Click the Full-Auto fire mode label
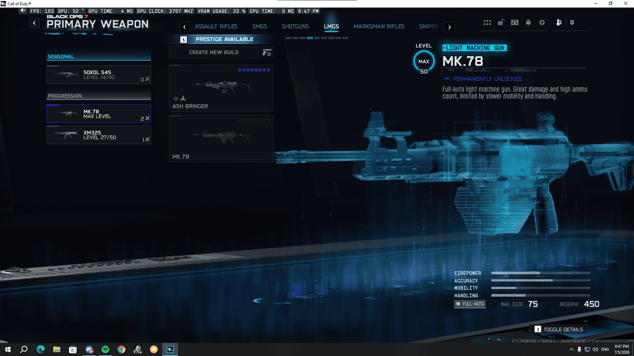 tap(470, 304)
